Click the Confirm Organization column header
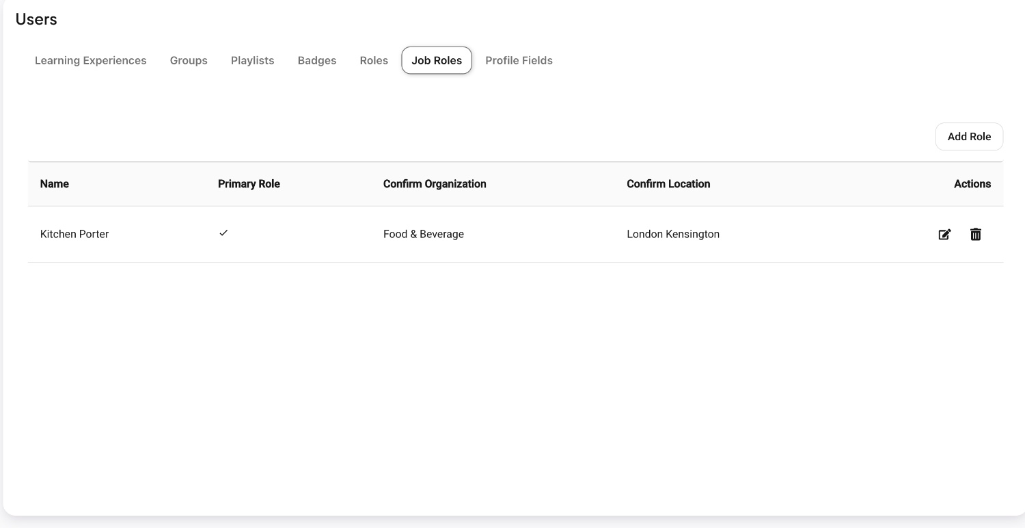Screen dimensions: 1025x528 [x=435, y=184]
